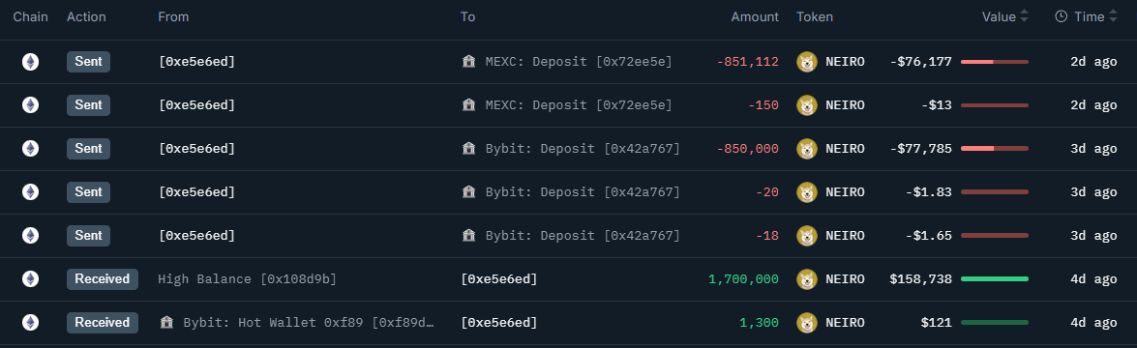The height and width of the screenshot is (348, 1137).
Task: Click the Ethereum chain icon in the -850,000 row
Action: (30, 149)
